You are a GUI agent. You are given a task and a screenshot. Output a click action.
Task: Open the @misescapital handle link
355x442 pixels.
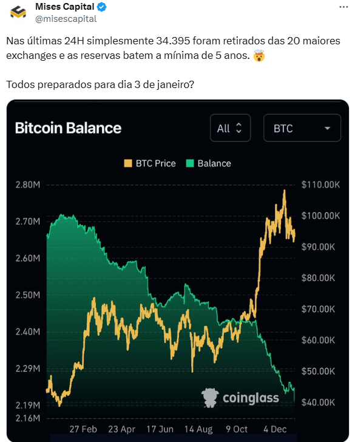tap(66, 19)
